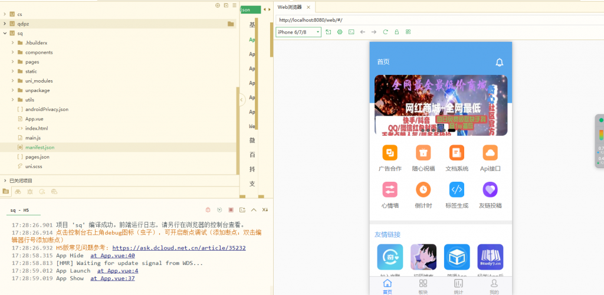Screen dimensions: 604x295
Task: Switch to project manager folder view icon
Action: [5, 191]
